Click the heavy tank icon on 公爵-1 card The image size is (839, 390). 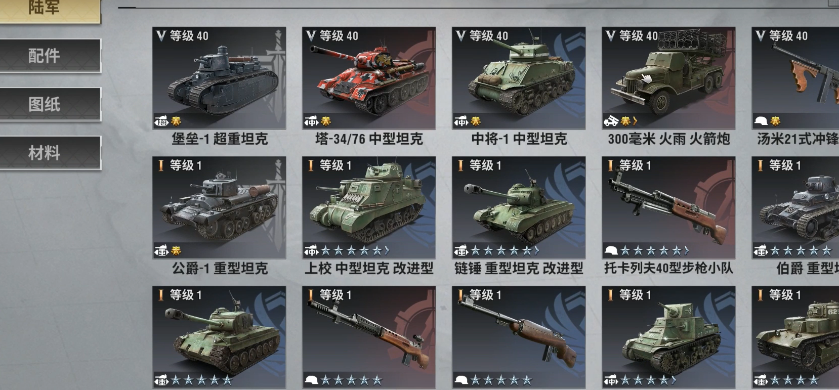[161, 250]
